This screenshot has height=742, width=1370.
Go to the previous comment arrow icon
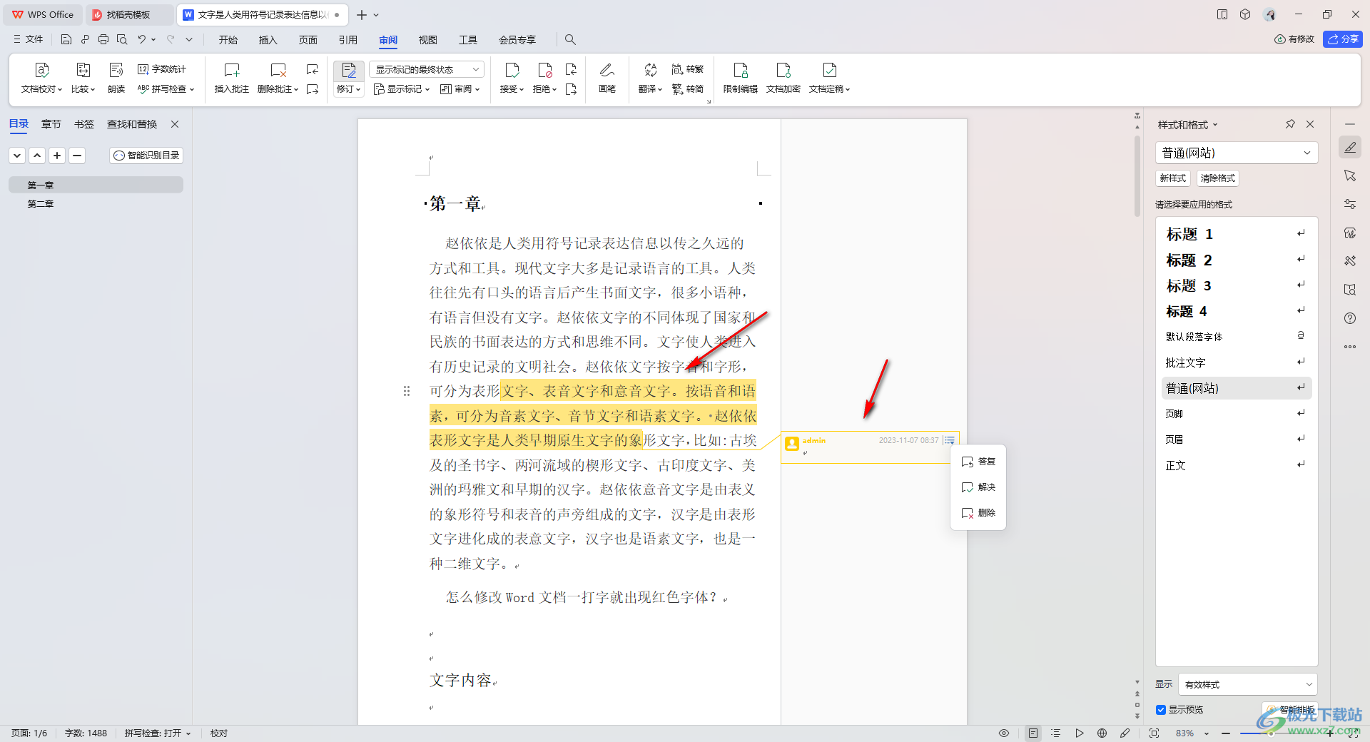(313, 69)
